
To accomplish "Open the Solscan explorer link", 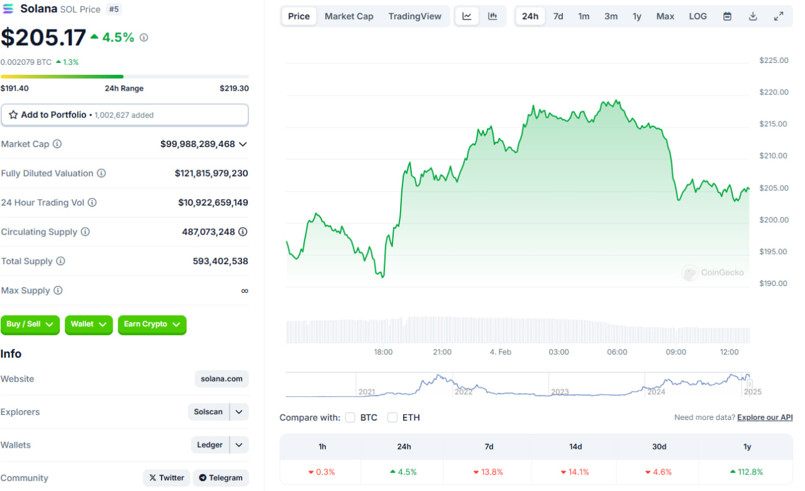I will (x=208, y=412).
